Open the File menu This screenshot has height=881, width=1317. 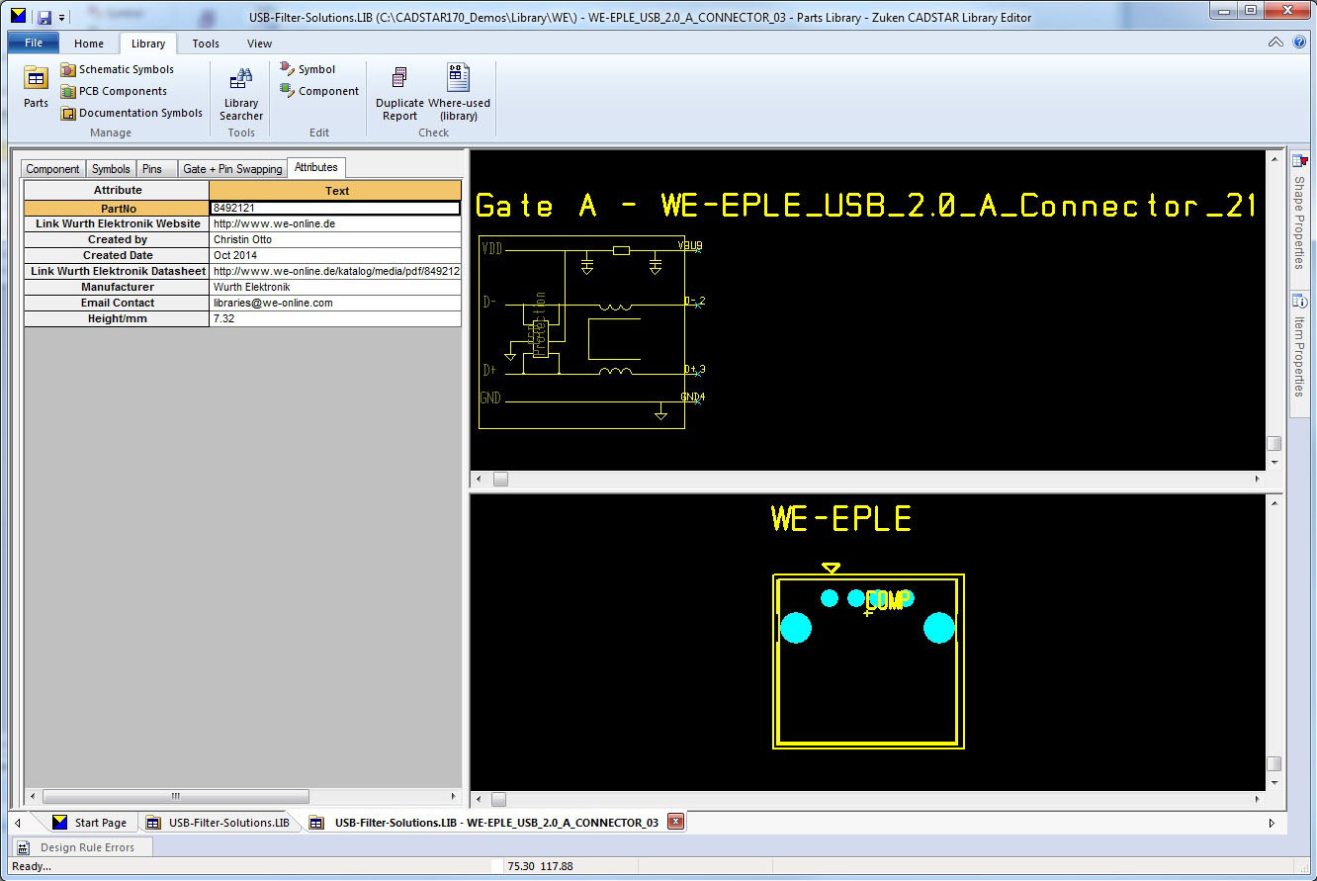(34, 43)
